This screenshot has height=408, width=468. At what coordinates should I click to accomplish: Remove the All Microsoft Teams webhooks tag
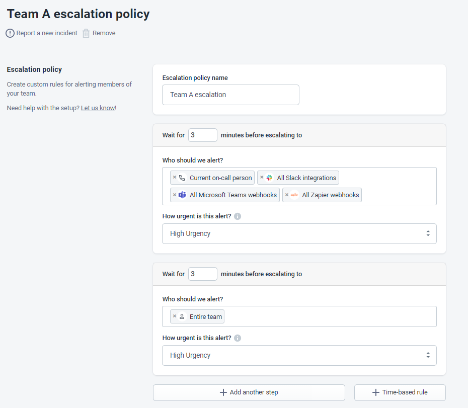coord(175,195)
